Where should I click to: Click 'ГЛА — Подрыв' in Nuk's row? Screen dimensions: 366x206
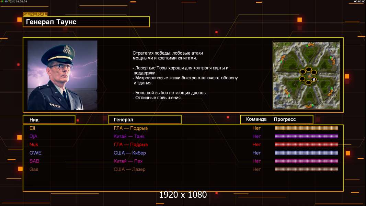pos(131,145)
